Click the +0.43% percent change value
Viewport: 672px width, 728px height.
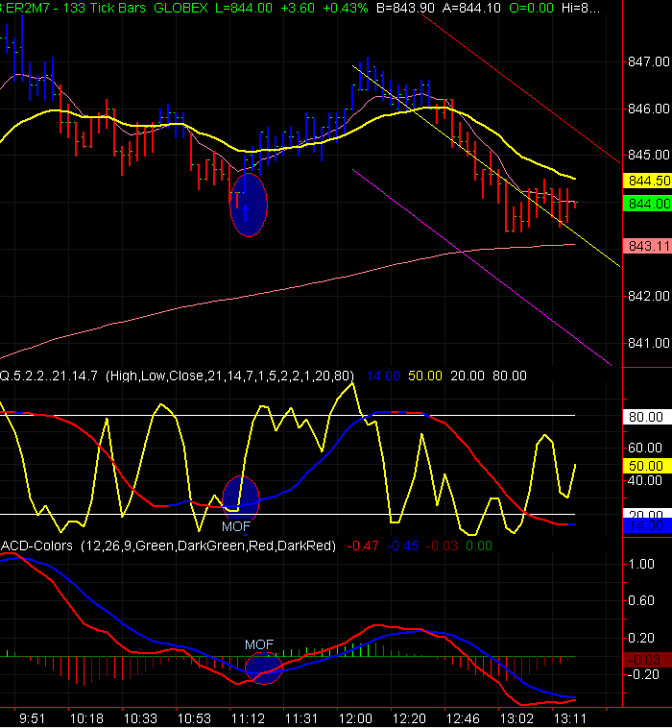point(346,8)
